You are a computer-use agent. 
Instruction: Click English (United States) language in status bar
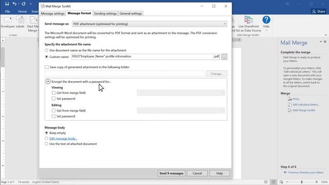point(46,182)
